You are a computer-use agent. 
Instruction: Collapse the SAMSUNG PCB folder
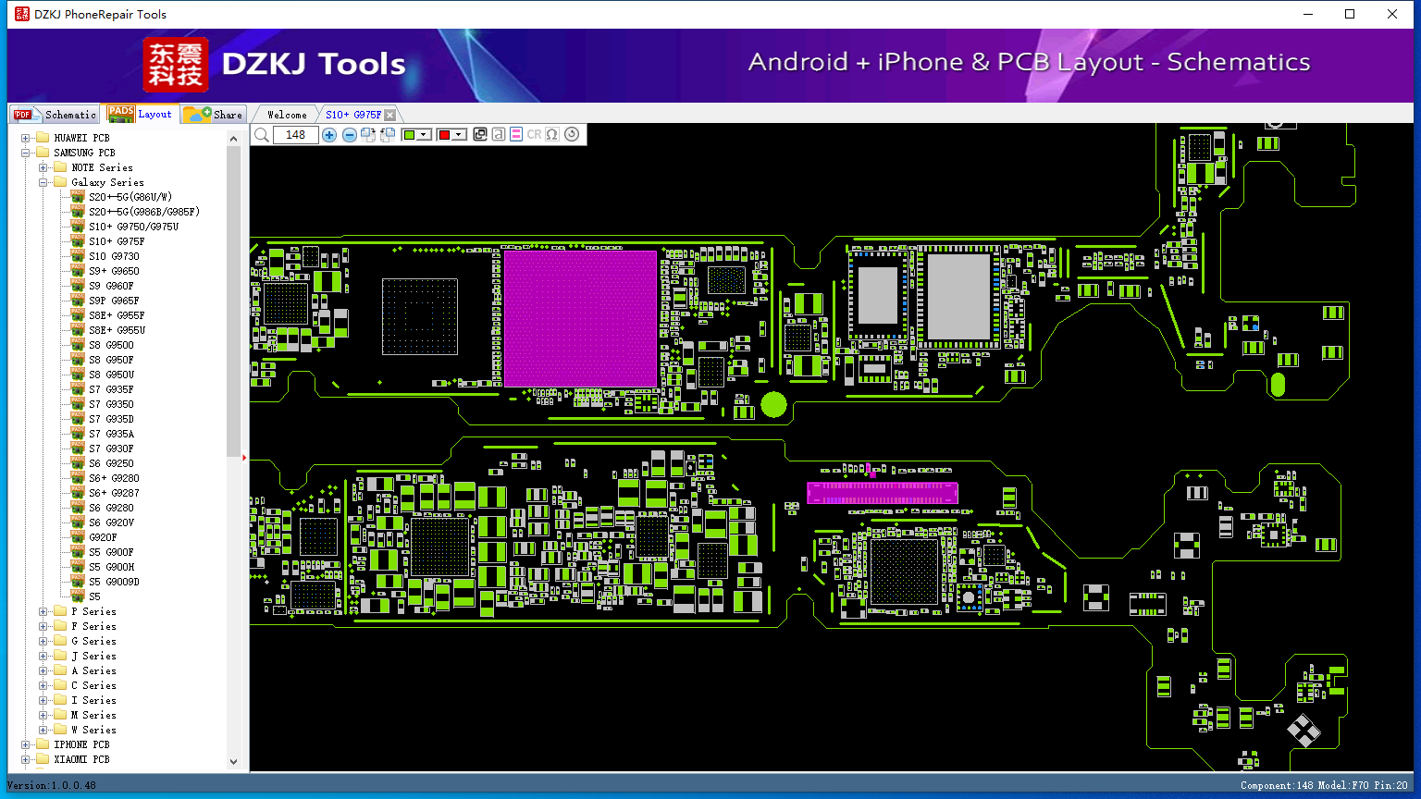[x=26, y=153]
